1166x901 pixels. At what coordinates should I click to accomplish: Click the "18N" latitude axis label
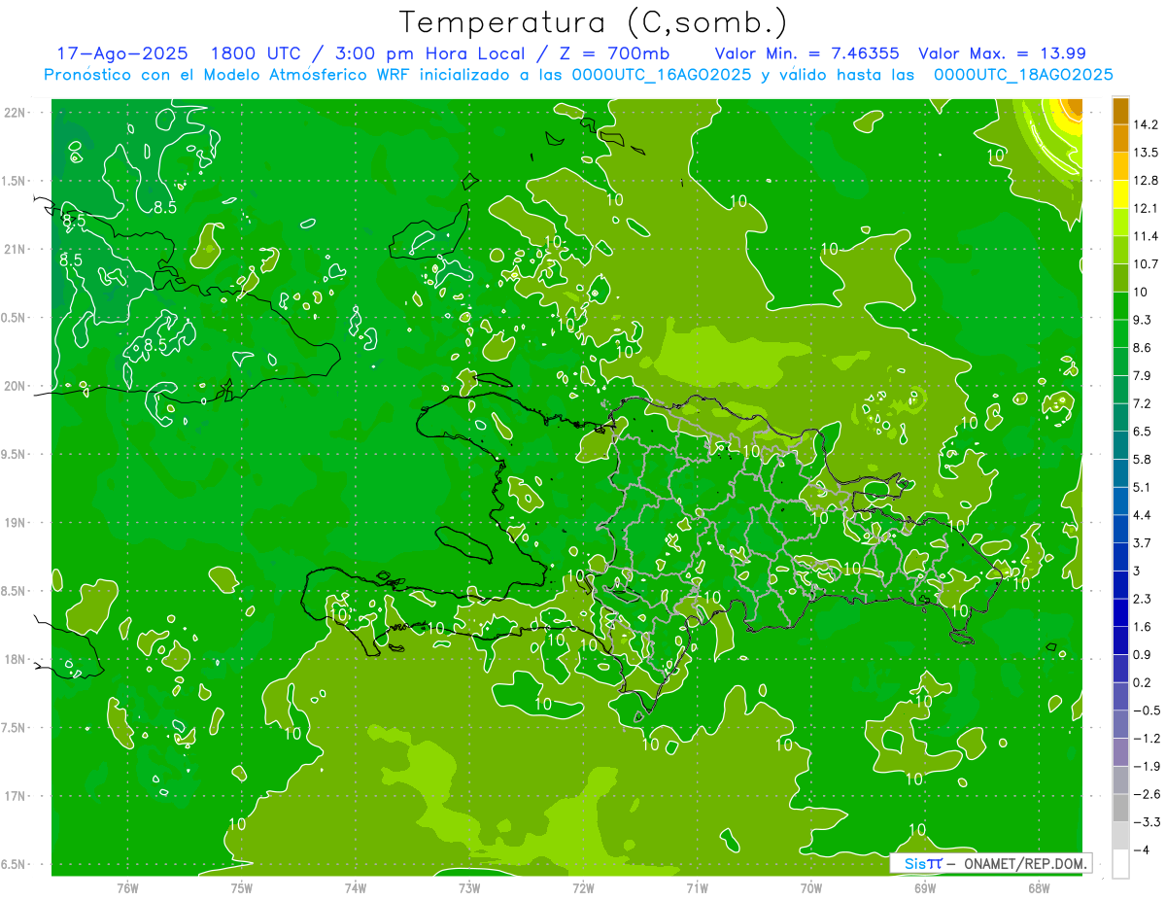[15, 660]
